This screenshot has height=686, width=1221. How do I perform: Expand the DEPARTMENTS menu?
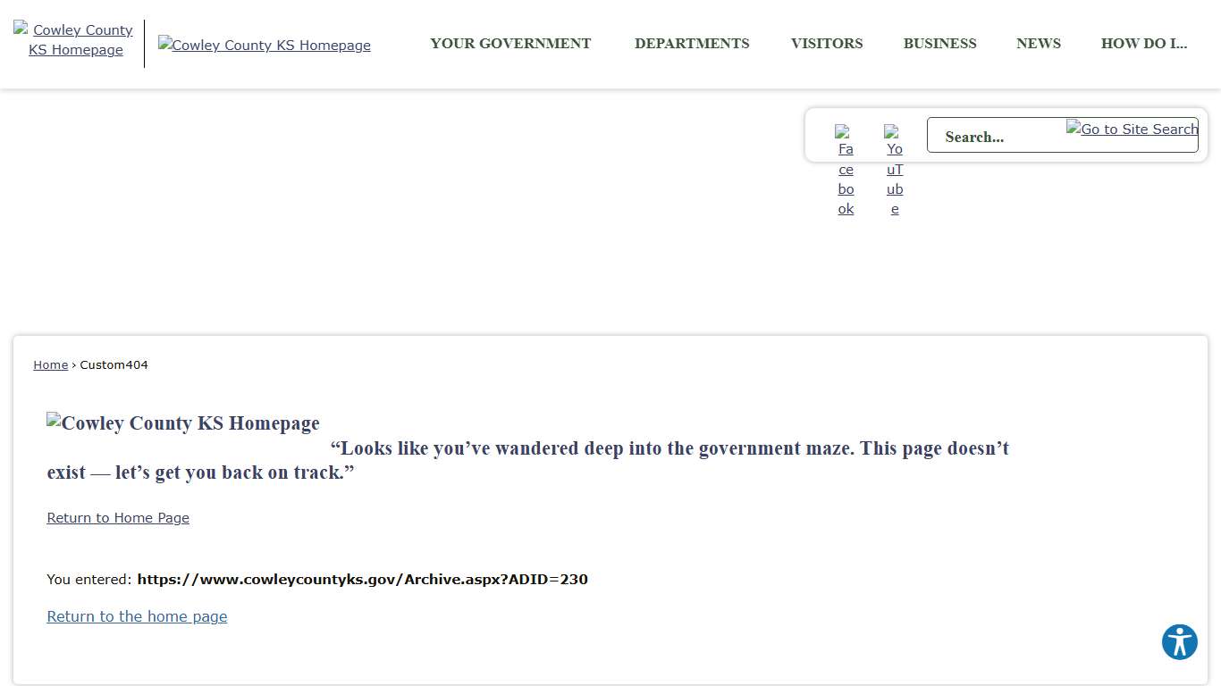692,44
